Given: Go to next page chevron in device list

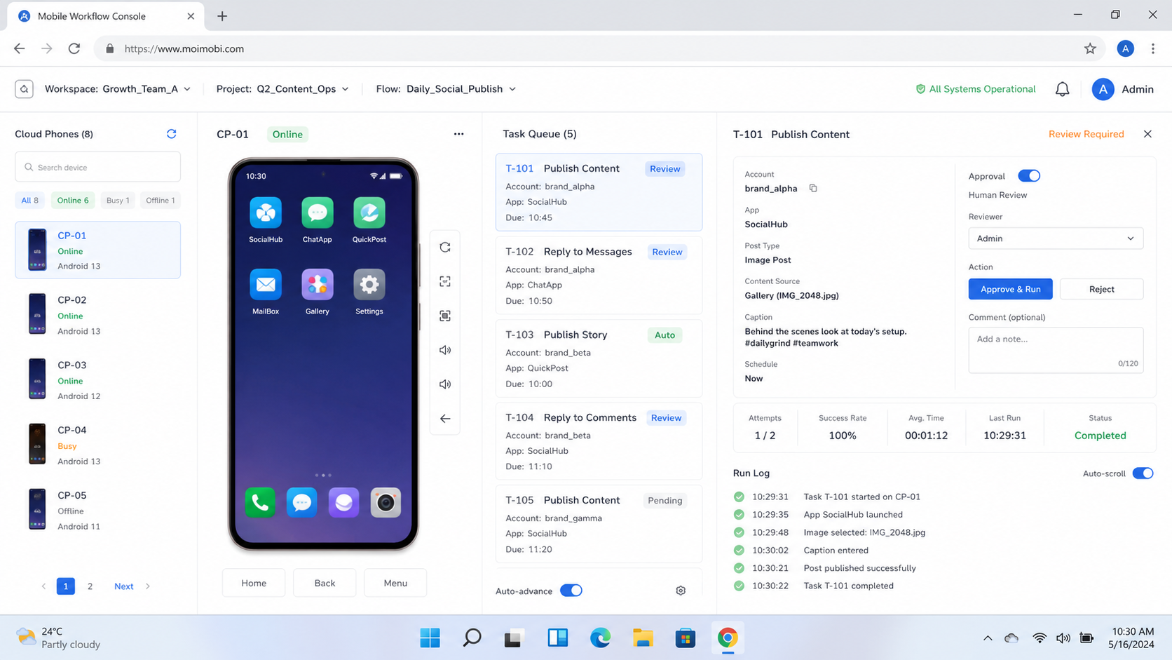Looking at the screenshot, I should 148,586.
